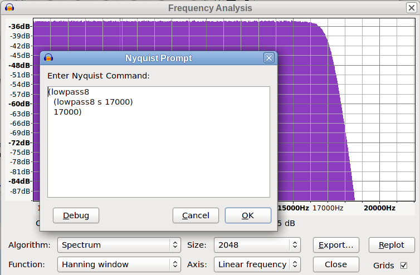The width and height of the screenshot is (420, 275).
Task: Close the Frequency Analysis window with X
Action: pyautogui.click(x=411, y=8)
